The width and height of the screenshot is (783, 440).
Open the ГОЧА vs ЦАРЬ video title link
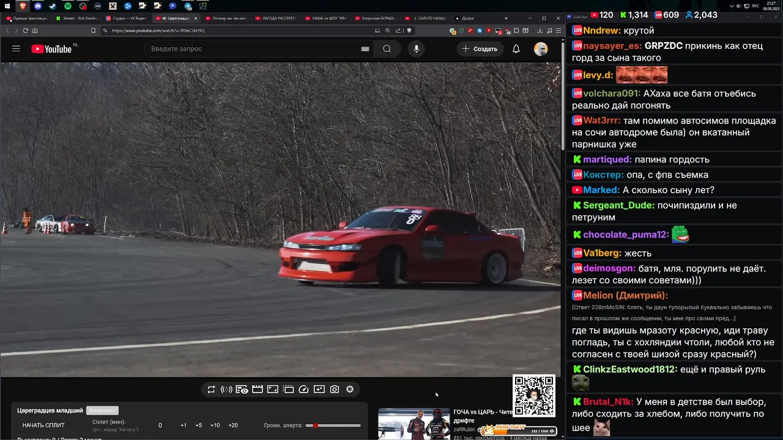tap(483, 416)
